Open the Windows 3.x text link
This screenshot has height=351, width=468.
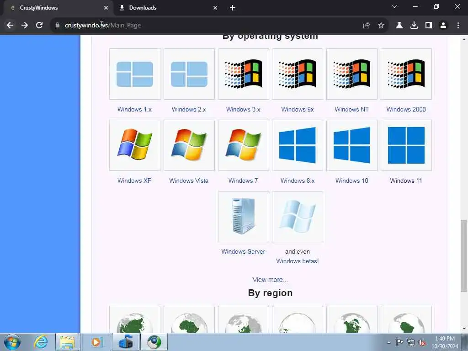243,109
